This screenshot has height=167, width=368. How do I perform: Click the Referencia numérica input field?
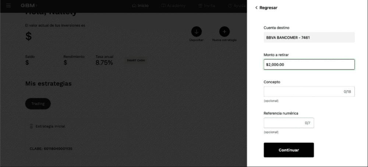coord(289,123)
